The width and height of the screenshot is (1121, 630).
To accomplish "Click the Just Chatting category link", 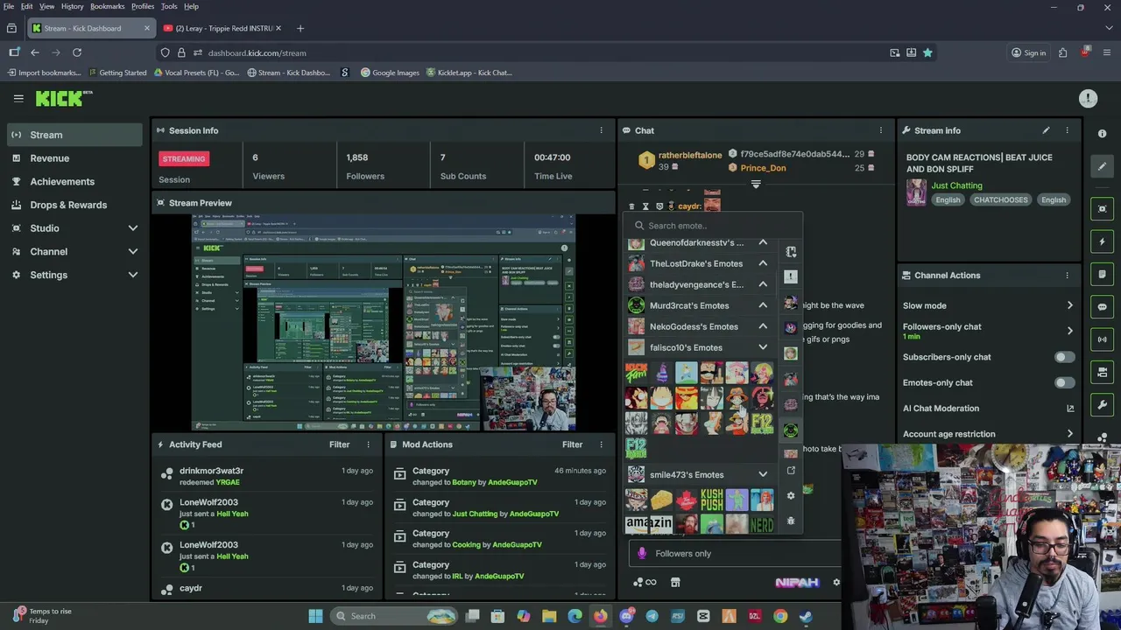I will [x=956, y=185].
